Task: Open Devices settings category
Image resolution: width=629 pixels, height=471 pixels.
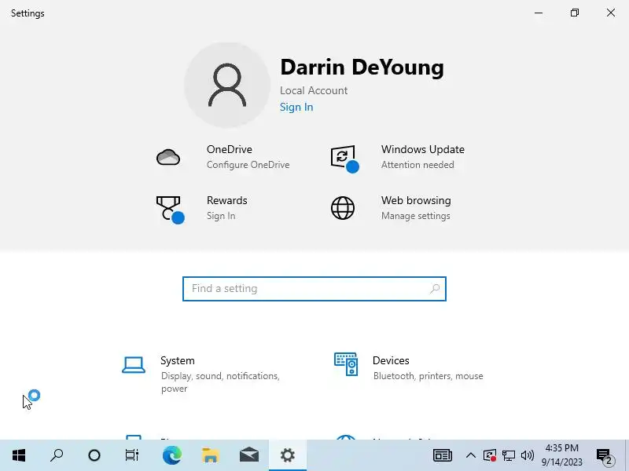Action: pyautogui.click(x=409, y=367)
